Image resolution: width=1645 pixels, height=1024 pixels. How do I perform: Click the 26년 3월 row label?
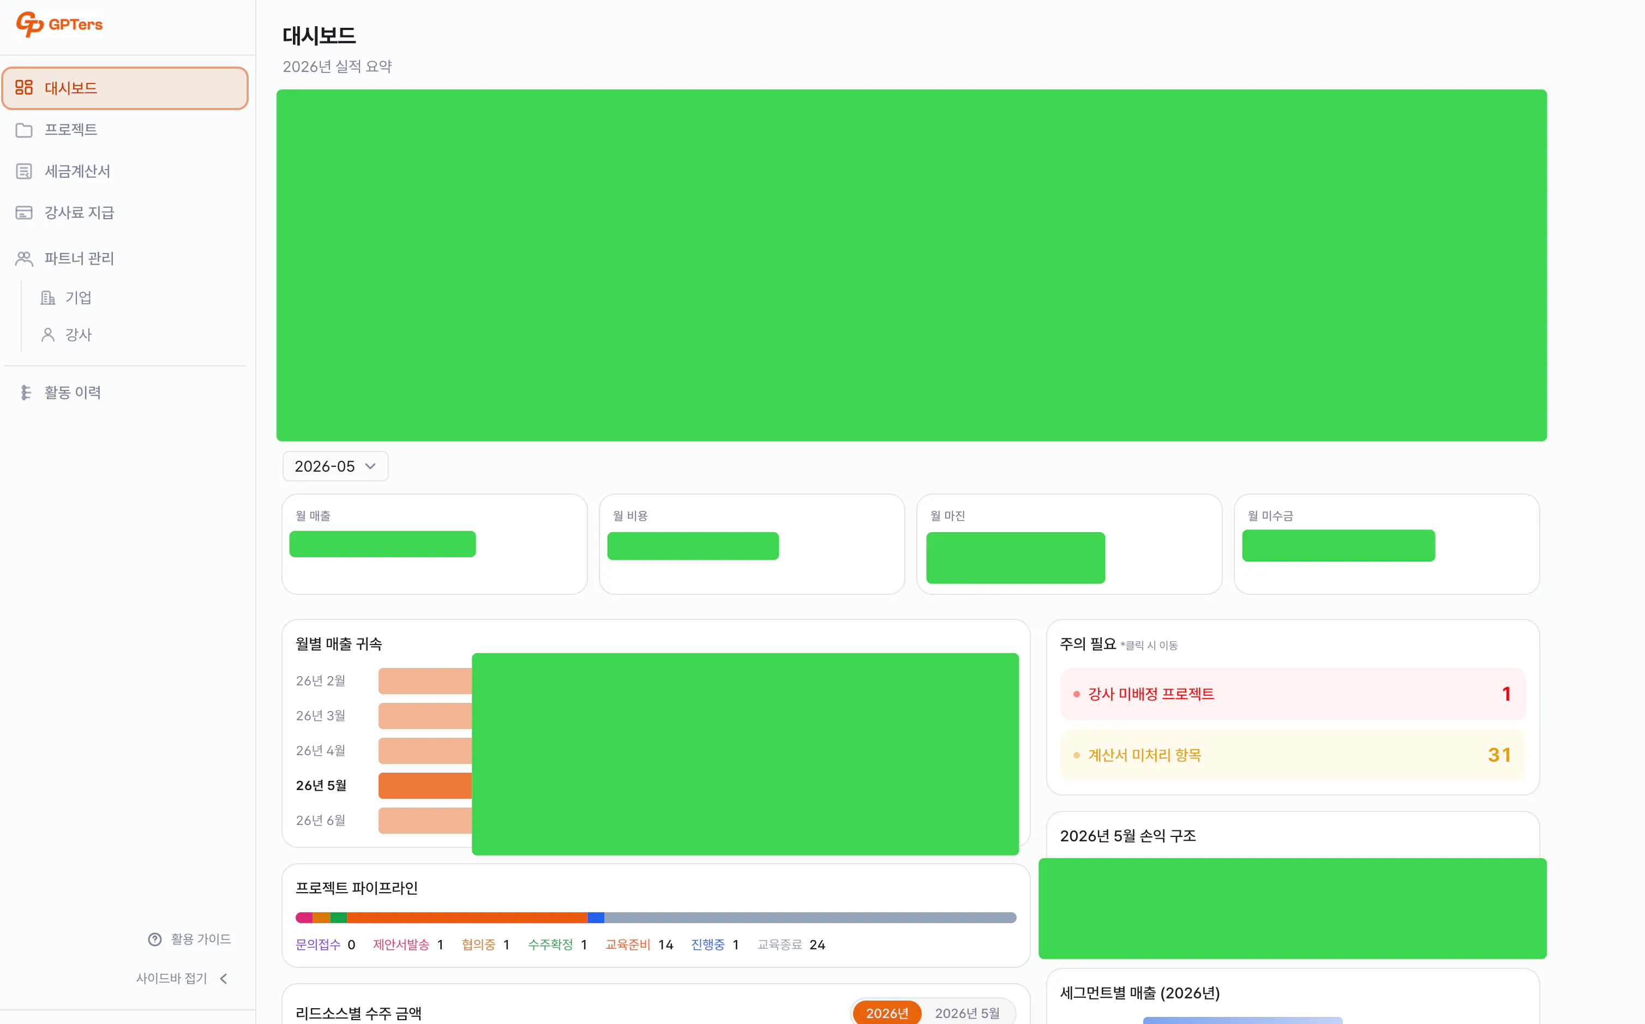(320, 716)
